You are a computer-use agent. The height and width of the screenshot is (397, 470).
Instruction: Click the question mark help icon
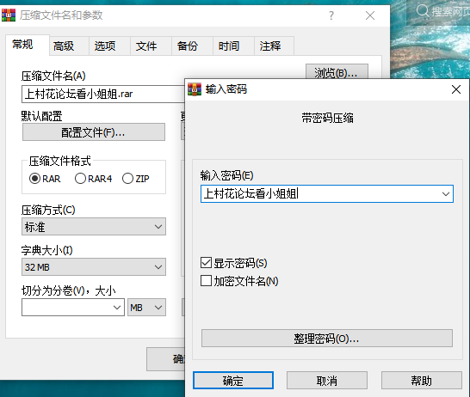(331, 15)
